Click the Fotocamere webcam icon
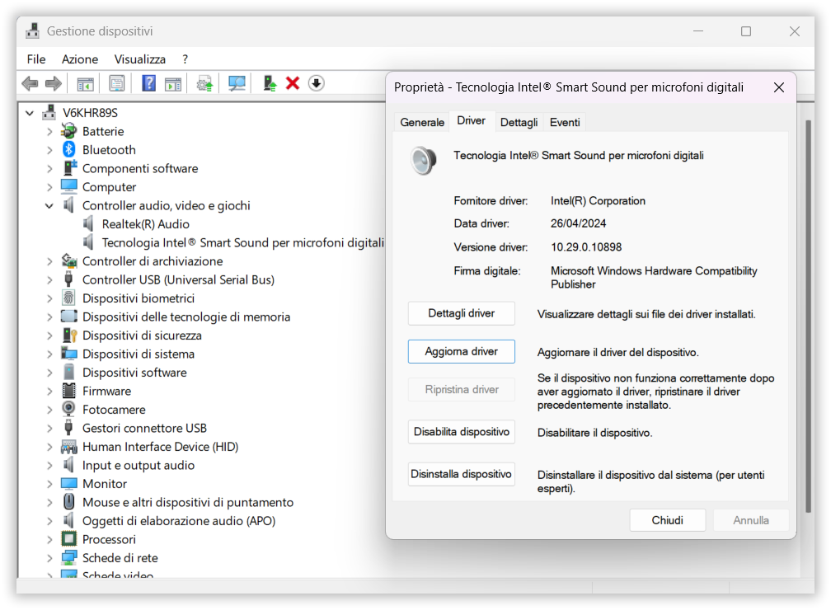The width and height of the screenshot is (831, 610). [69, 409]
